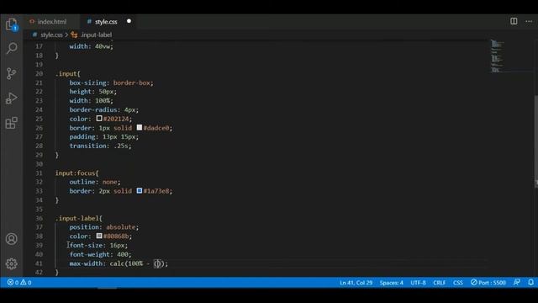Screen dimensions: 538x303
Task: Open the Accounts menu icon
Action: point(11,239)
